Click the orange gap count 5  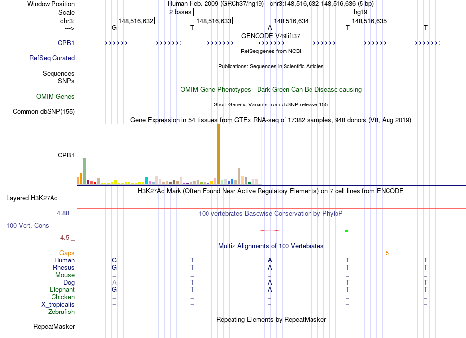(x=387, y=253)
